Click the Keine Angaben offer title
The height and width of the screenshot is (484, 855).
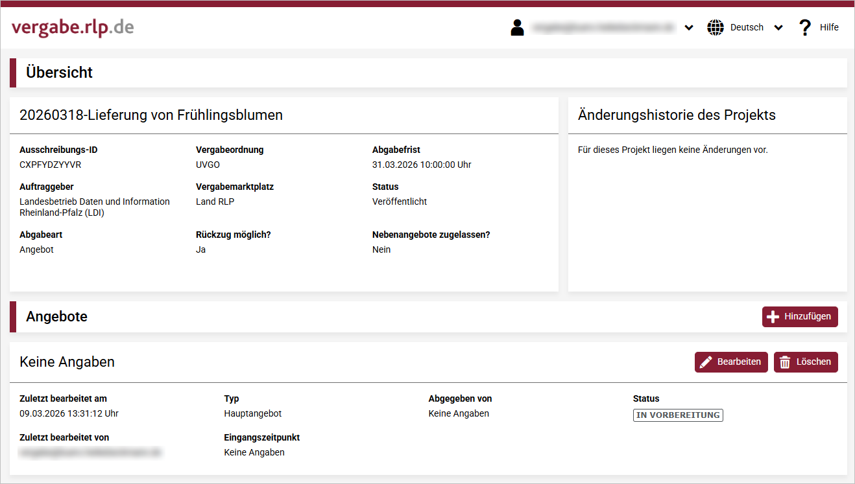tap(67, 362)
